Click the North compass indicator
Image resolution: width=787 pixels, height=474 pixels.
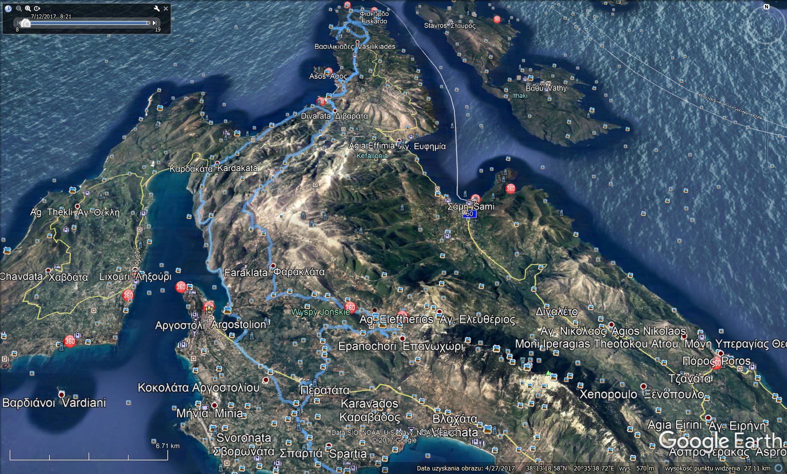pos(766,7)
